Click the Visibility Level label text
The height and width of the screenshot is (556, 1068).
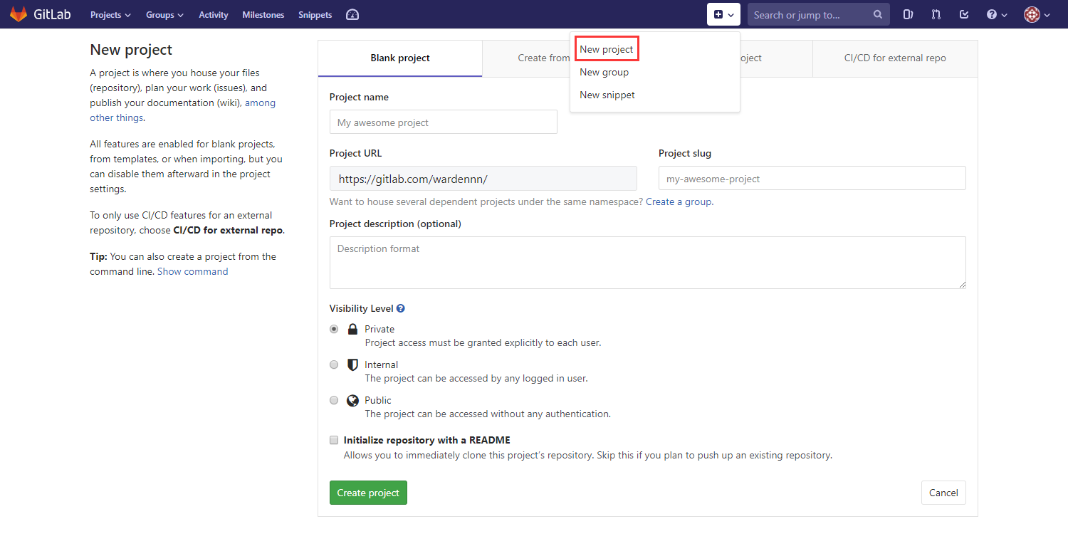[x=362, y=308]
